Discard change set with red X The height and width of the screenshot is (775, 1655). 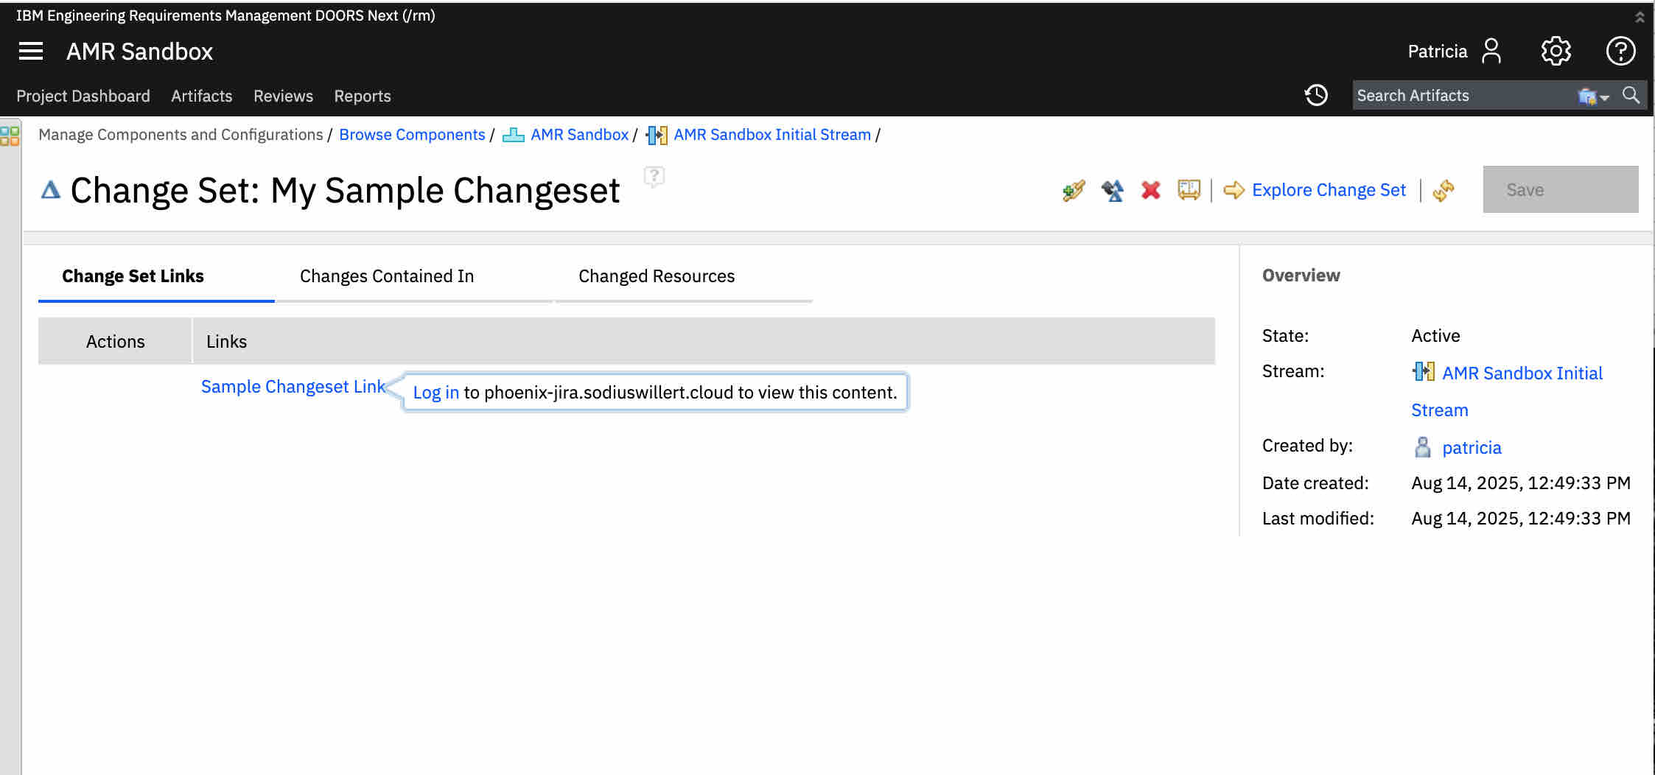click(1150, 190)
